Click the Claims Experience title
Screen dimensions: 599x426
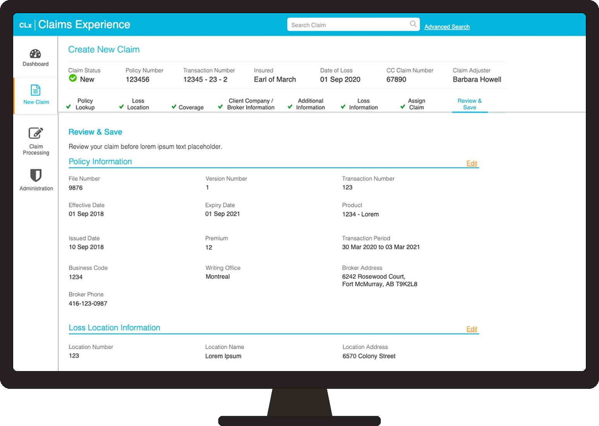point(84,24)
